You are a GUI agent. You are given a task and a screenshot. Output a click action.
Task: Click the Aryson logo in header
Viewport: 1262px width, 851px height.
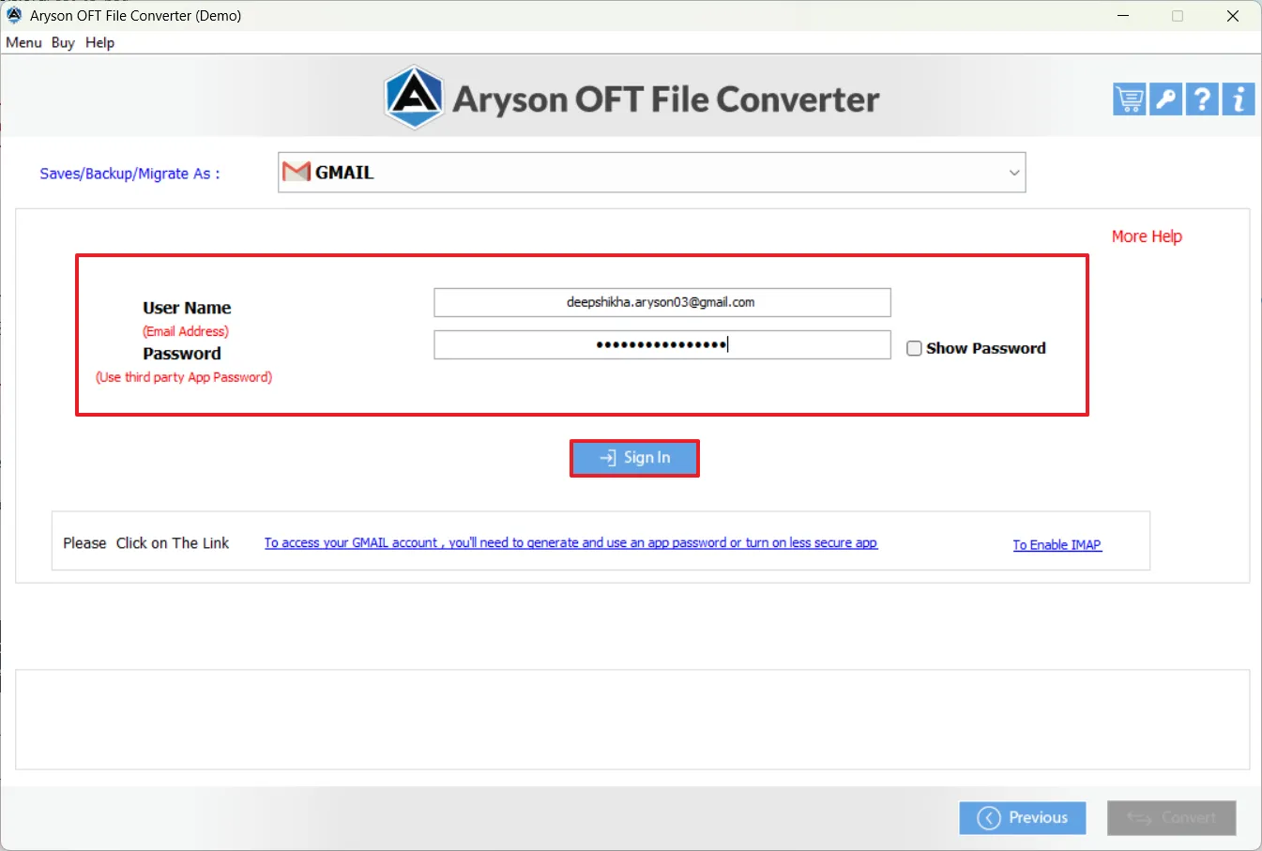[x=414, y=98]
